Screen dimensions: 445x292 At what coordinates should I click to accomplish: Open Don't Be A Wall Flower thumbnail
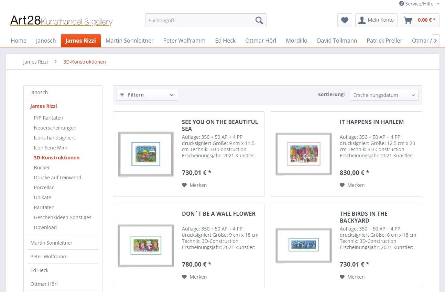tap(146, 246)
